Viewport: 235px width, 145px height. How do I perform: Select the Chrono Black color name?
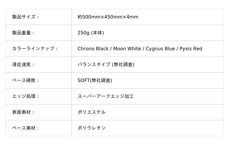[93, 49]
